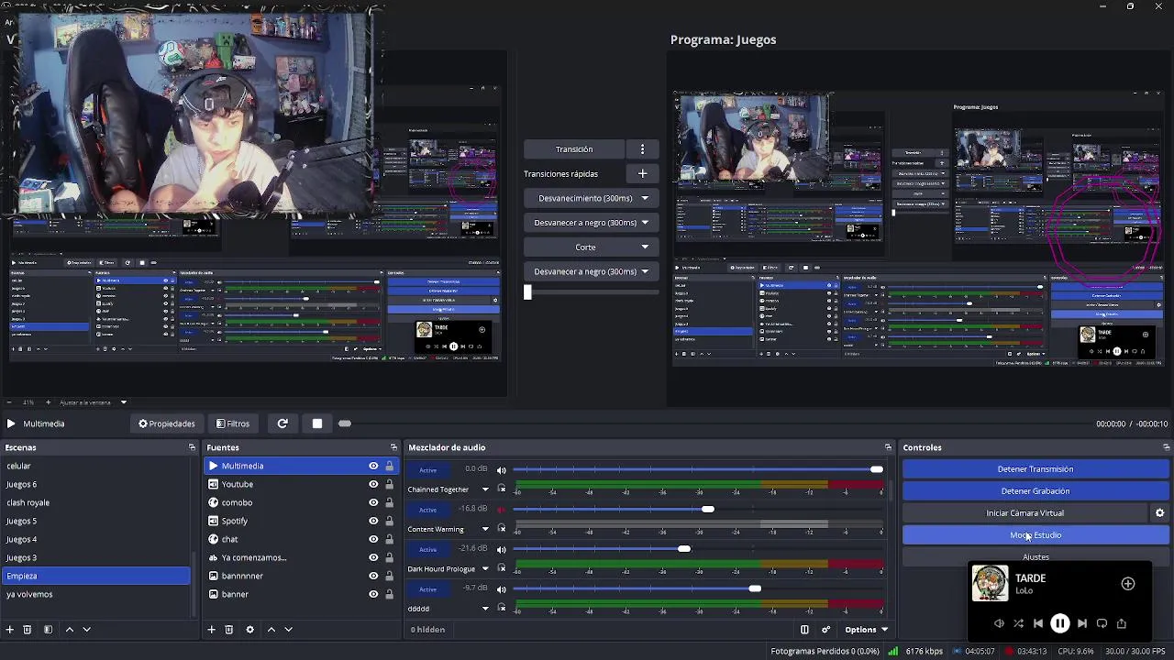Image resolution: width=1174 pixels, height=660 pixels.
Task: Open Propiedades for the selected source
Action: pos(167,423)
